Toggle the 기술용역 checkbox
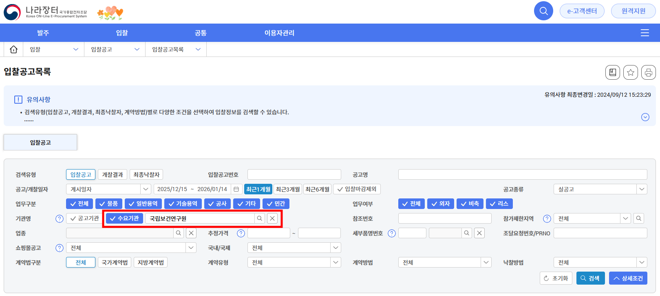Image resolution: width=660 pixels, height=296 pixels. (x=183, y=204)
